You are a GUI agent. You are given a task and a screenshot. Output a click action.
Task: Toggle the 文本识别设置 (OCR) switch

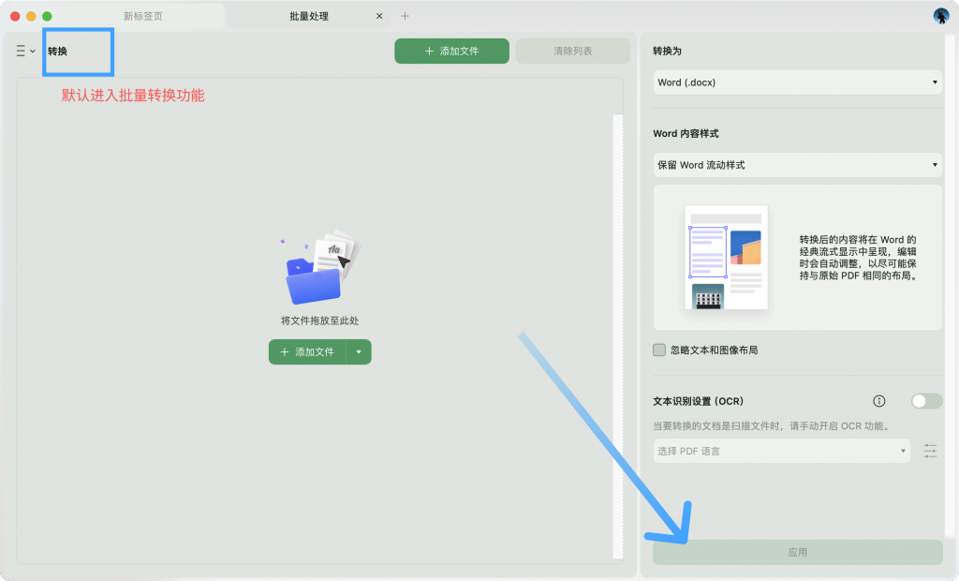[926, 401]
